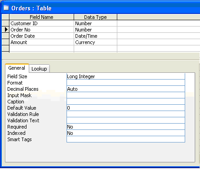Click the Order Date field name cell
The width and height of the screenshot is (200, 169).
point(42,36)
